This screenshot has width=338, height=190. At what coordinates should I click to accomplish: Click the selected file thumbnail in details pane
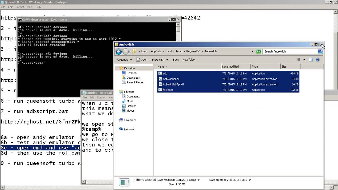click(124, 182)
